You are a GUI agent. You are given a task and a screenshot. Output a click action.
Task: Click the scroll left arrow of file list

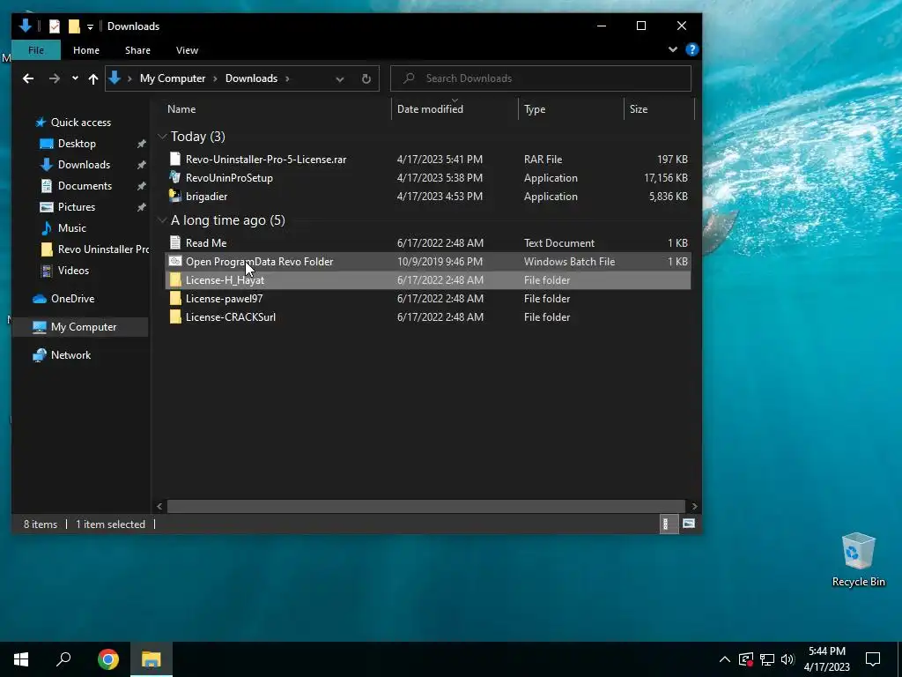pyautogui.click(x=159, y=506)
